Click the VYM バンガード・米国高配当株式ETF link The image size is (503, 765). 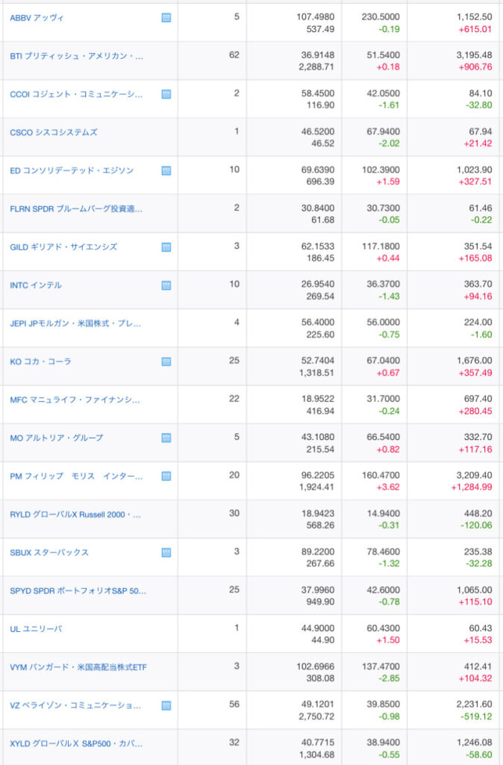click(x=78, y=667)
